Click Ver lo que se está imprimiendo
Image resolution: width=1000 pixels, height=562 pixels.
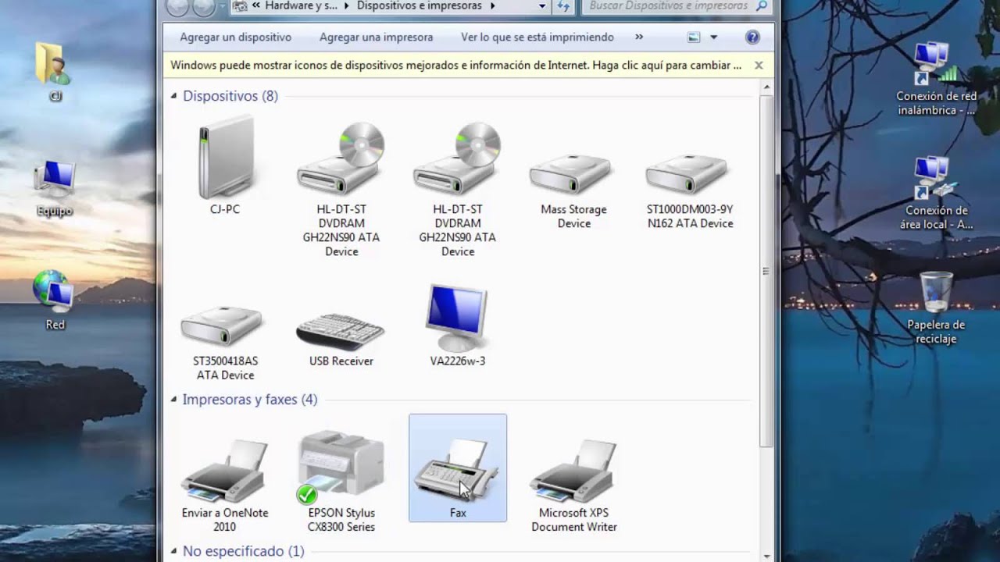click(537, 37)
